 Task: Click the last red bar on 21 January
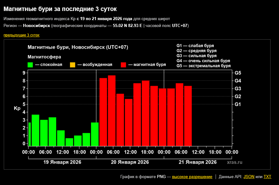click(x=188, y=116)
